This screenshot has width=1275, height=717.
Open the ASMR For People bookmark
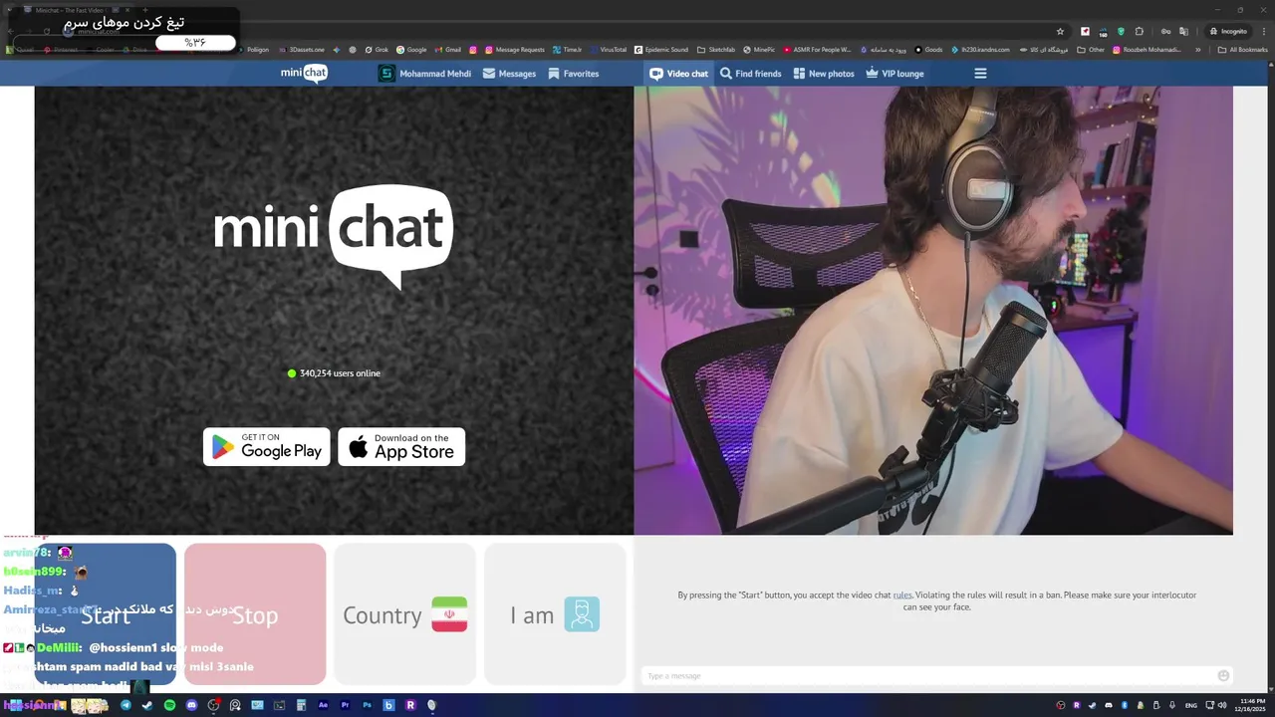817,49
